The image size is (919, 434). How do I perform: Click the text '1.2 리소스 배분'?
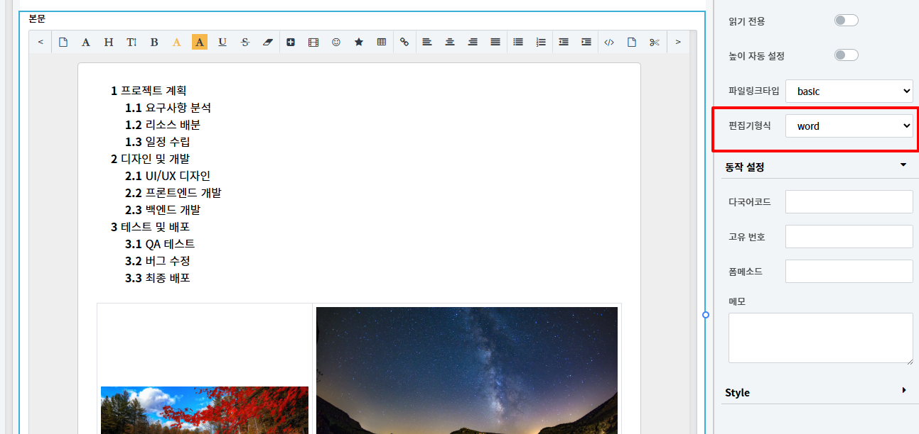pyautogui.click(x=163, y=125)
